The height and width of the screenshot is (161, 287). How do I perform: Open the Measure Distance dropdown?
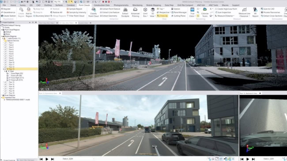(x=224, y=16)
